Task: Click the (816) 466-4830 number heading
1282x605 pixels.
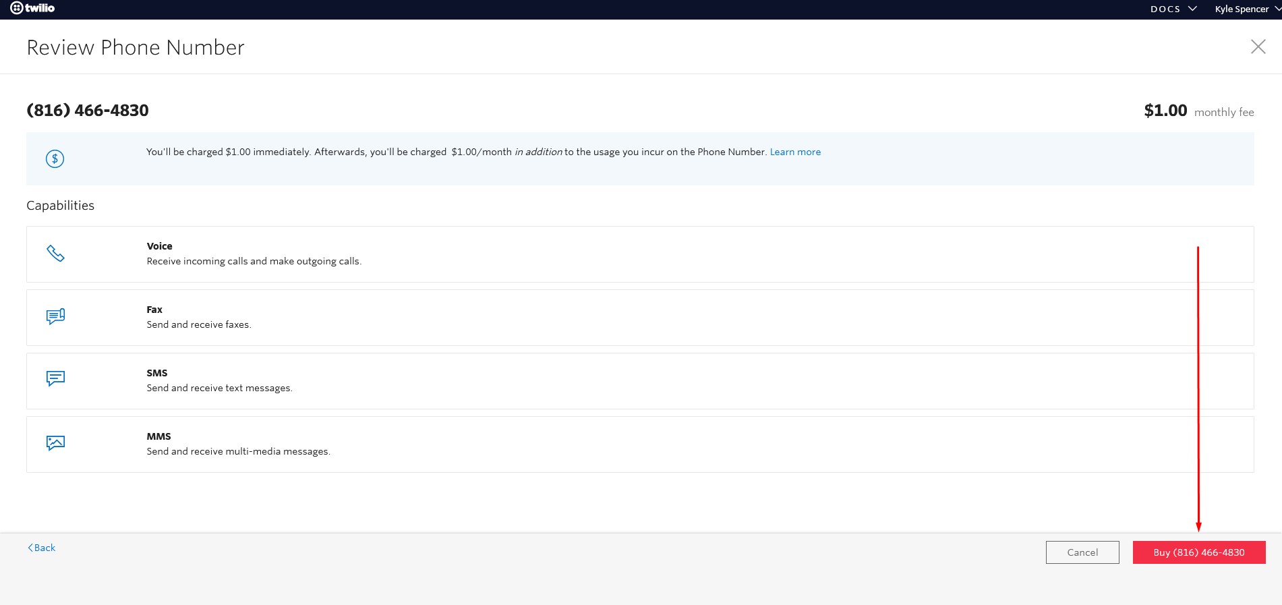Action: (88, 111)
